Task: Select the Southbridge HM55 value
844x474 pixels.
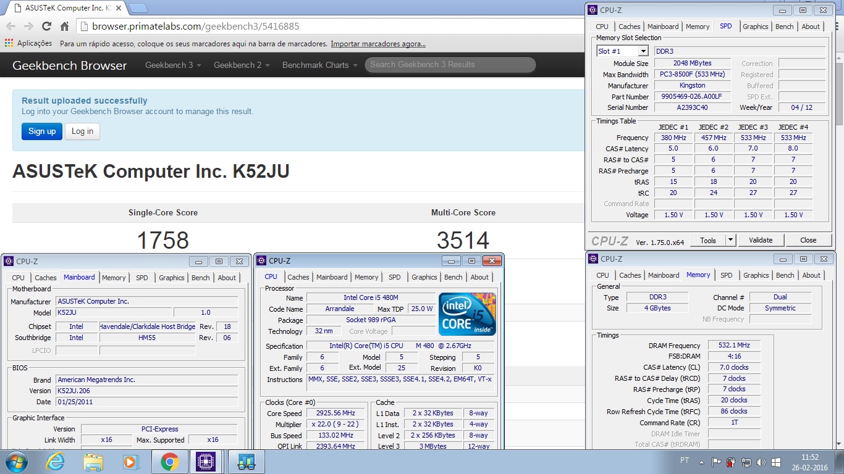Action: coord(147,338)
